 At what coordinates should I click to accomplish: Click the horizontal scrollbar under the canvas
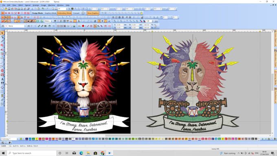[x=163, y=136]
